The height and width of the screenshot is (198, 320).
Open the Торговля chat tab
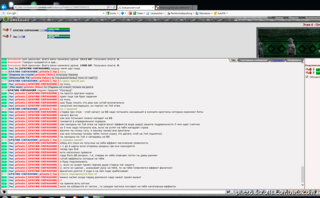[x=277, y=60]
